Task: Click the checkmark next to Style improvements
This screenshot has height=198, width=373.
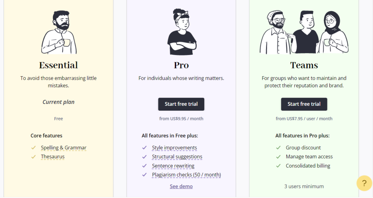Action: pyautogui.click(x=144, y=148)
